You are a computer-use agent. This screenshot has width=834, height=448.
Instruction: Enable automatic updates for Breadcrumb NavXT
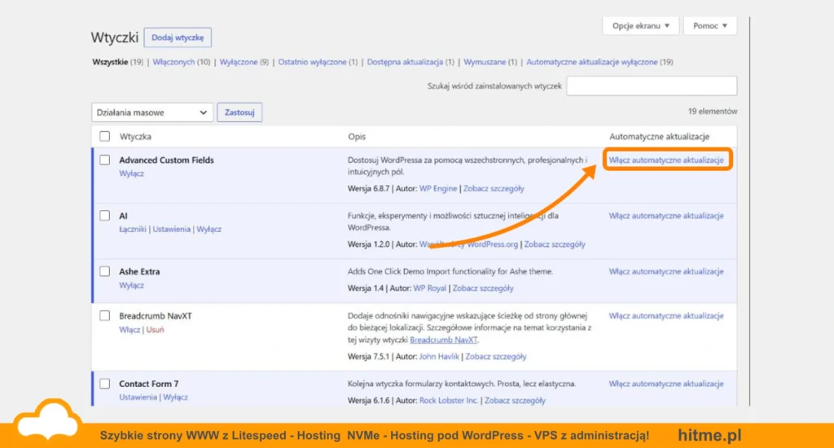tap(666, 315)
